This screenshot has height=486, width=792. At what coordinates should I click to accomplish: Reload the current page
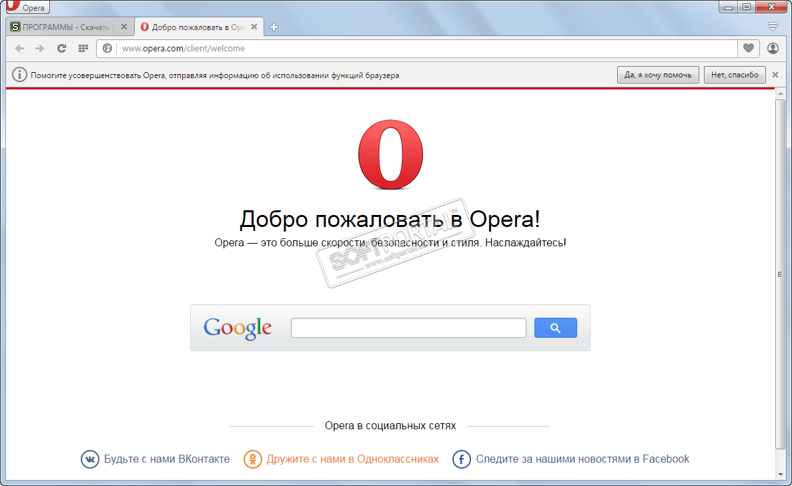point(61,49)
